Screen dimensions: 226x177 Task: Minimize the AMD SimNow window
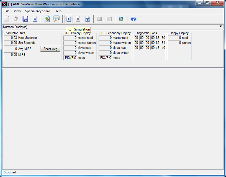(200, 3)
